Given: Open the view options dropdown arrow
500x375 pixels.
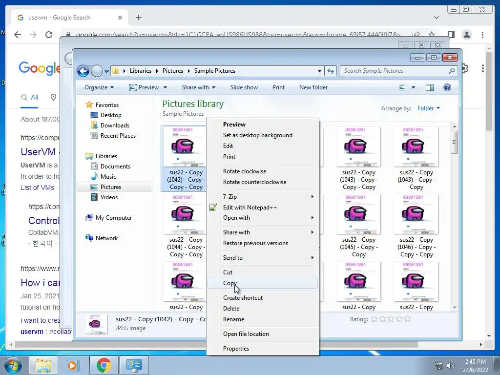Looking at the screenshot, I should pos(413,87).
